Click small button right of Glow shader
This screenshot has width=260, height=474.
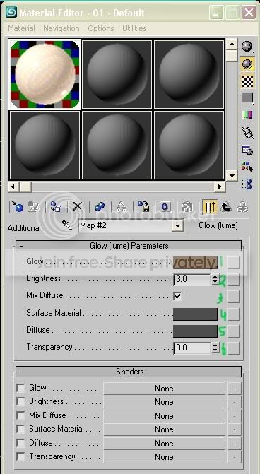tap(235, 388)
